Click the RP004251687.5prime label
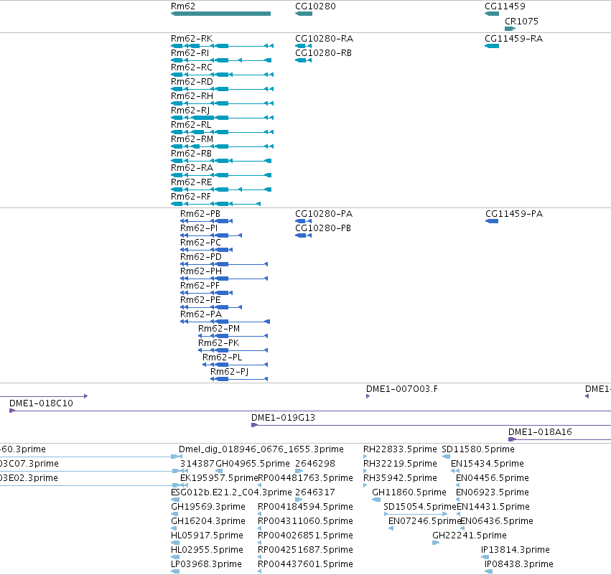The image size is (611, 575). coord(305,550)
